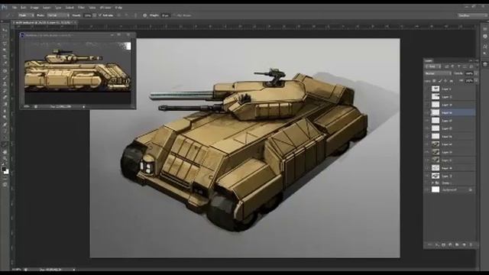Click main document zoom percentage field
The image size is (489, 275).
point(16,270)
